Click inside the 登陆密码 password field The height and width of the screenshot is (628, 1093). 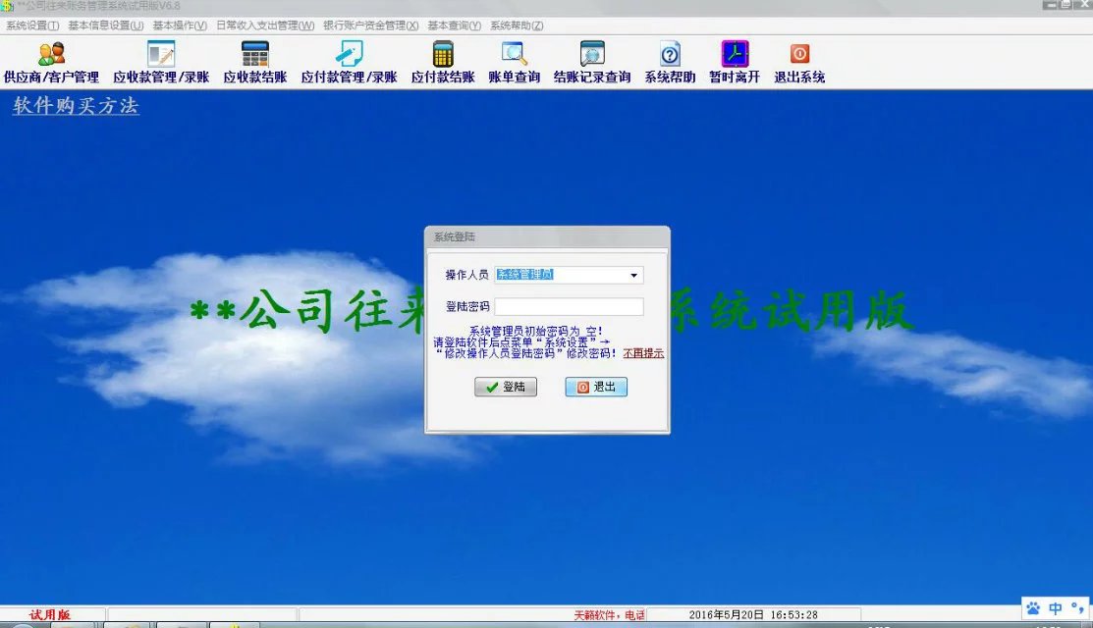click(x=570, y=305)
